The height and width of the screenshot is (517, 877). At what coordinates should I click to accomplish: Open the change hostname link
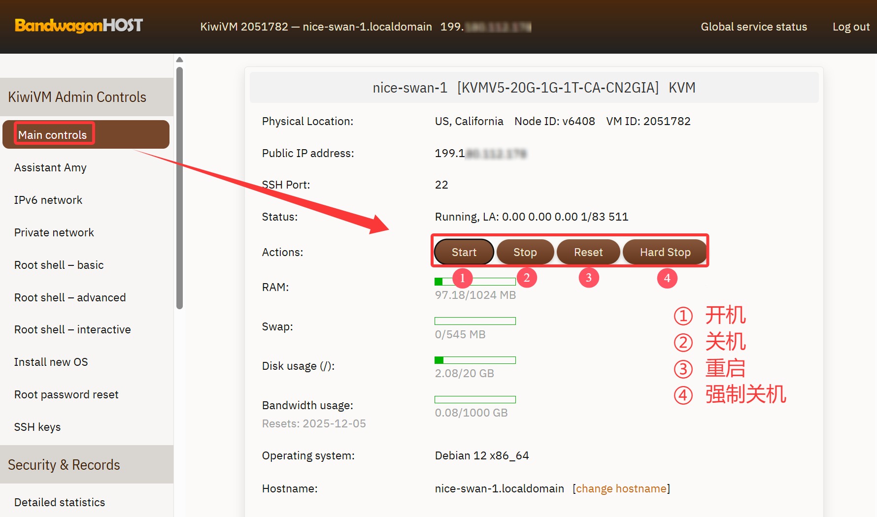coord(621,488)
